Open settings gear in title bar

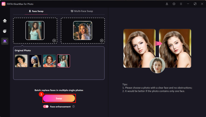(x=174, y=4)
